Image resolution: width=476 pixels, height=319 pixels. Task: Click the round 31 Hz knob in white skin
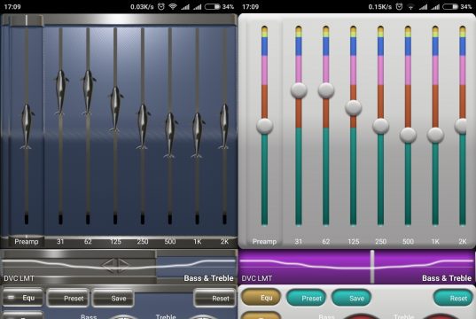pyautogui.click(x=299, y=90)
